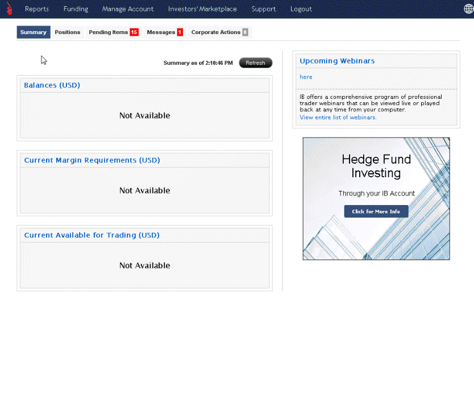Click 'Not Available' under Balances

coord(144,115)
